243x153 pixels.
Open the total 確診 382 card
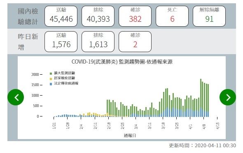coord(135,16)
